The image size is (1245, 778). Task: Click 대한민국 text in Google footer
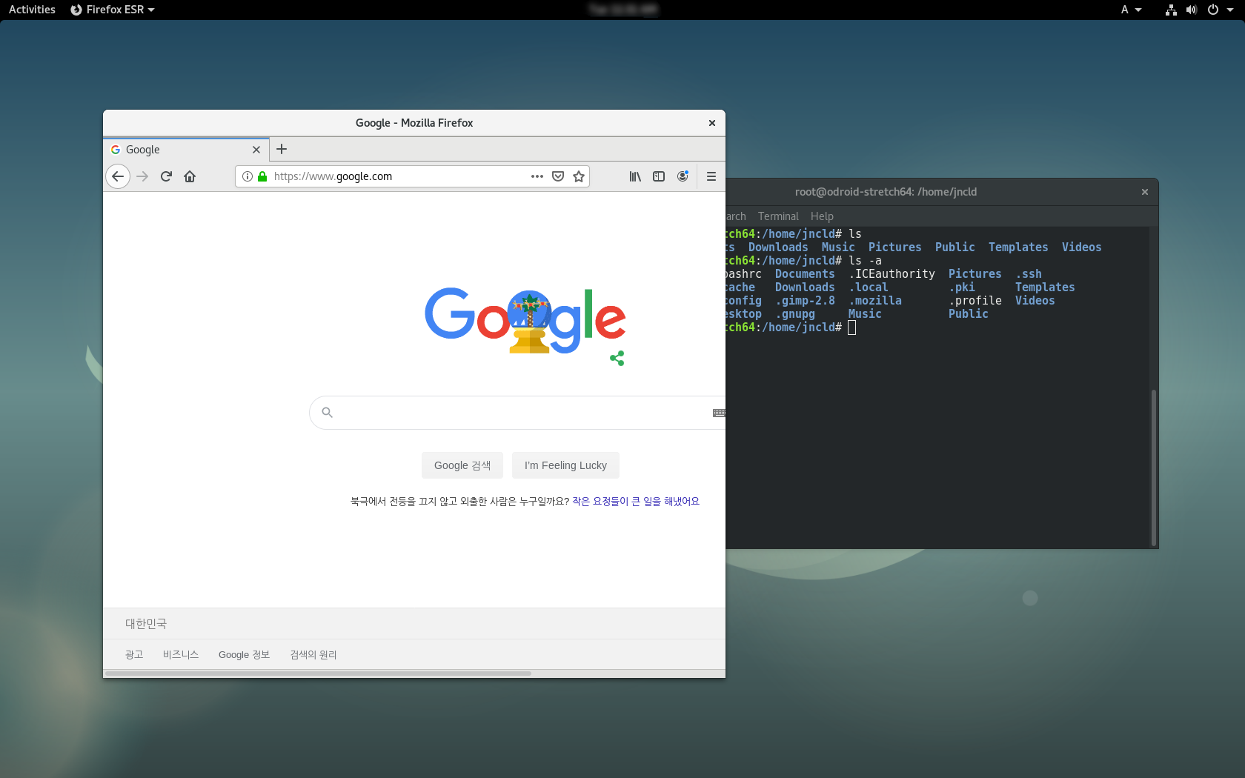pyautogui.click(x=146, y=624)
